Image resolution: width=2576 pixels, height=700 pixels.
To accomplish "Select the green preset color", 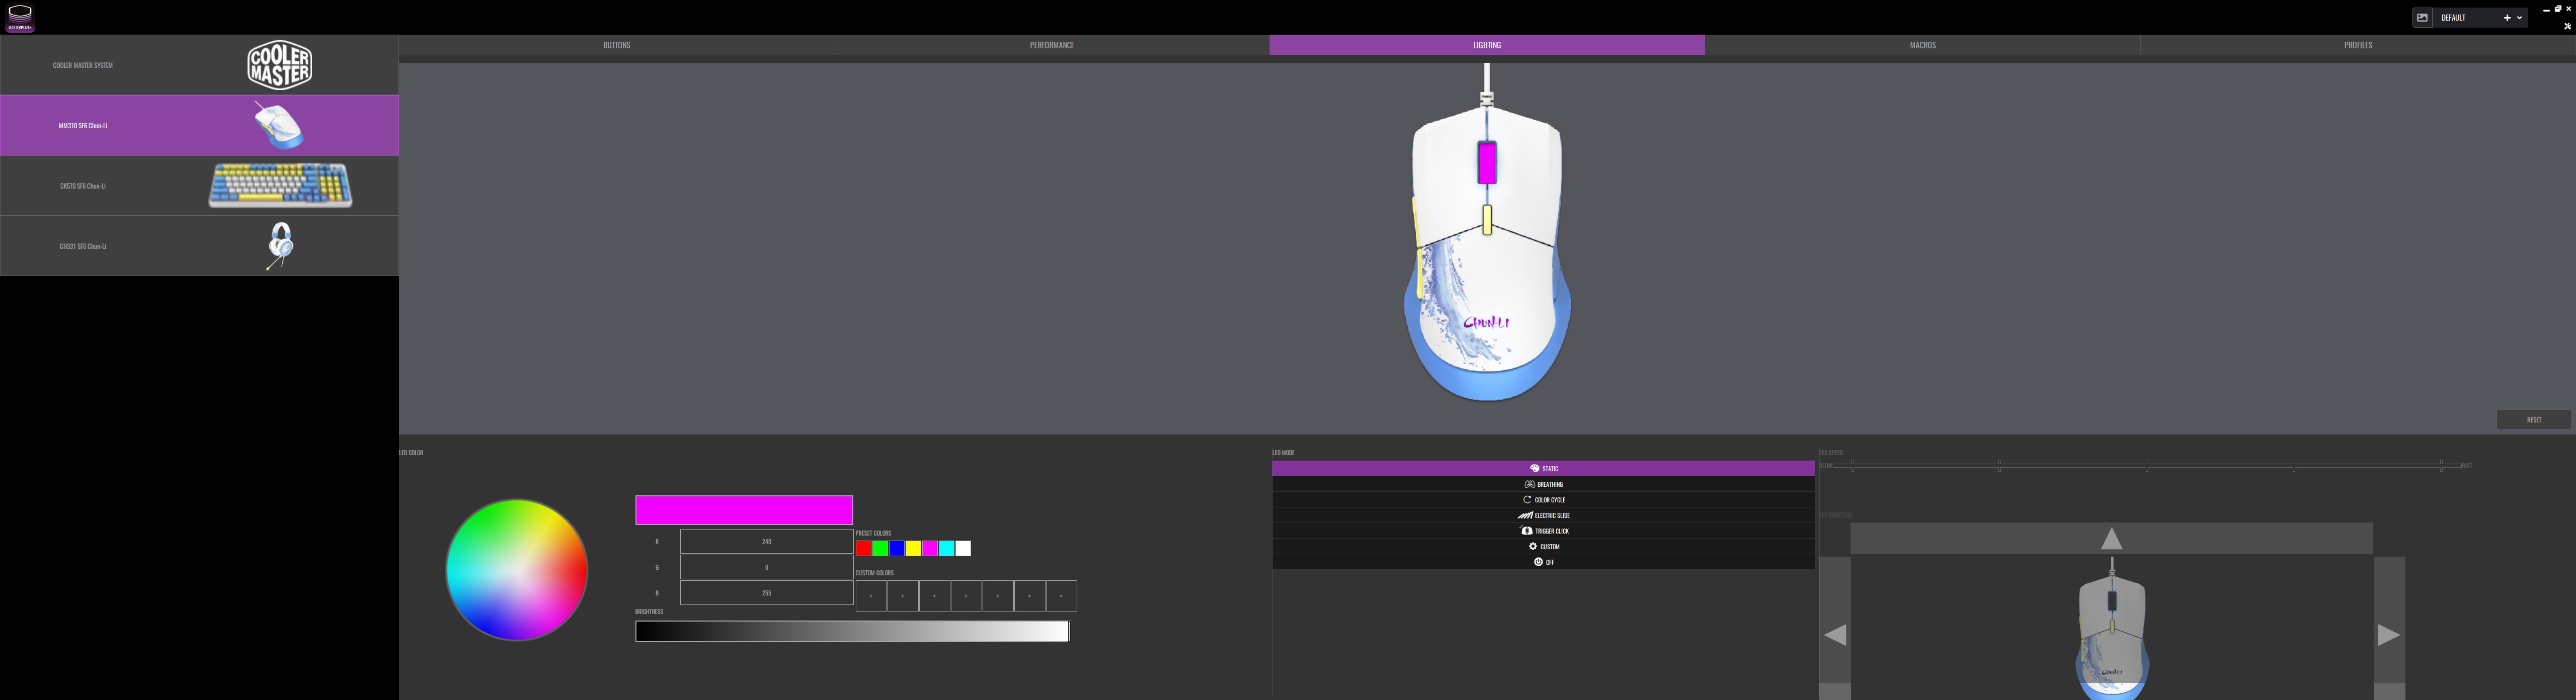I will pos(880,548).
